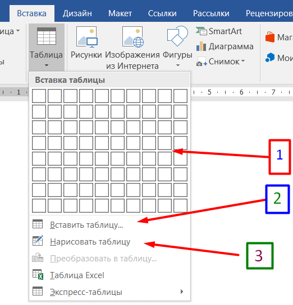293x305 pixels.
Task: Insert a SmartArt graphic
Action: [219, 31]
